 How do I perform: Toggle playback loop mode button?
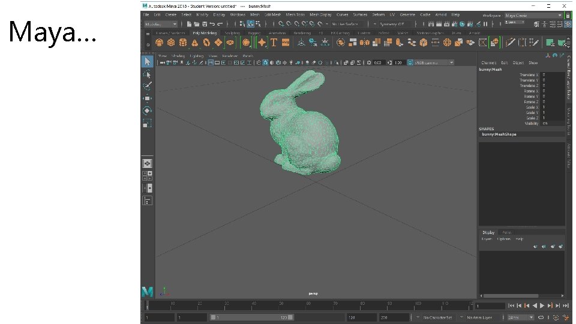[x=541, y=317]
